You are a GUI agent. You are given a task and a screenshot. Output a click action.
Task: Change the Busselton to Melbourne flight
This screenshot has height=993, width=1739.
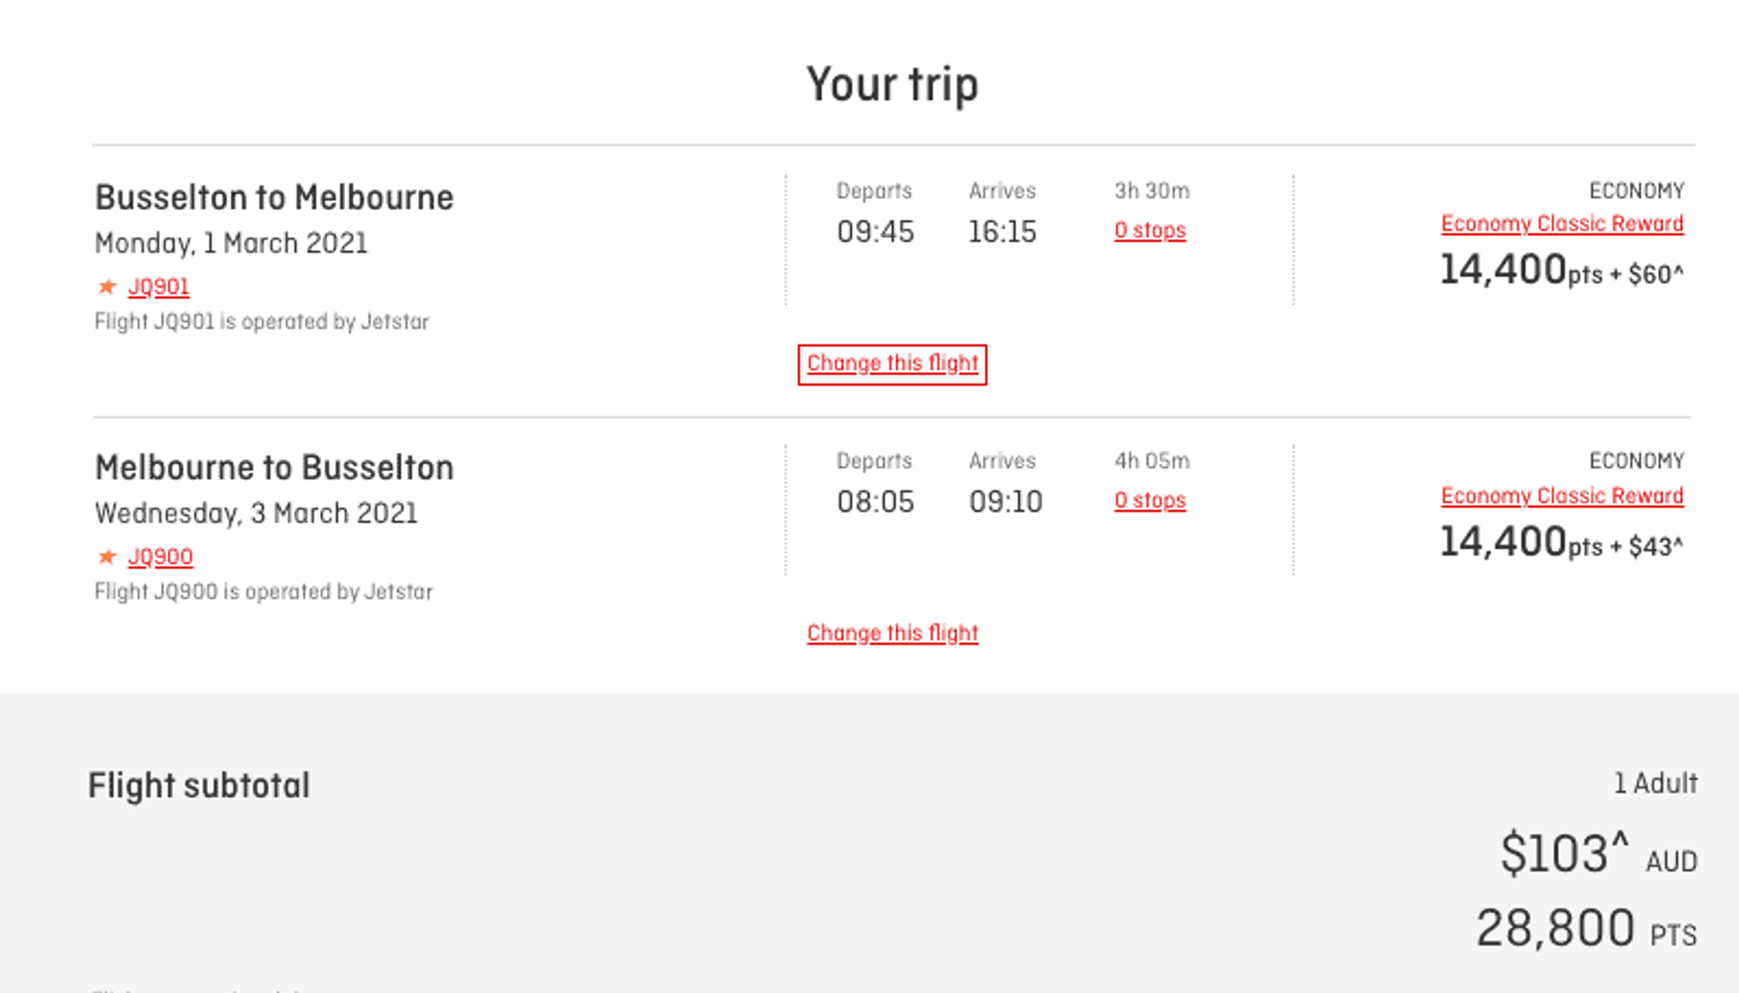pyautogui.click(x=892, y=363)
